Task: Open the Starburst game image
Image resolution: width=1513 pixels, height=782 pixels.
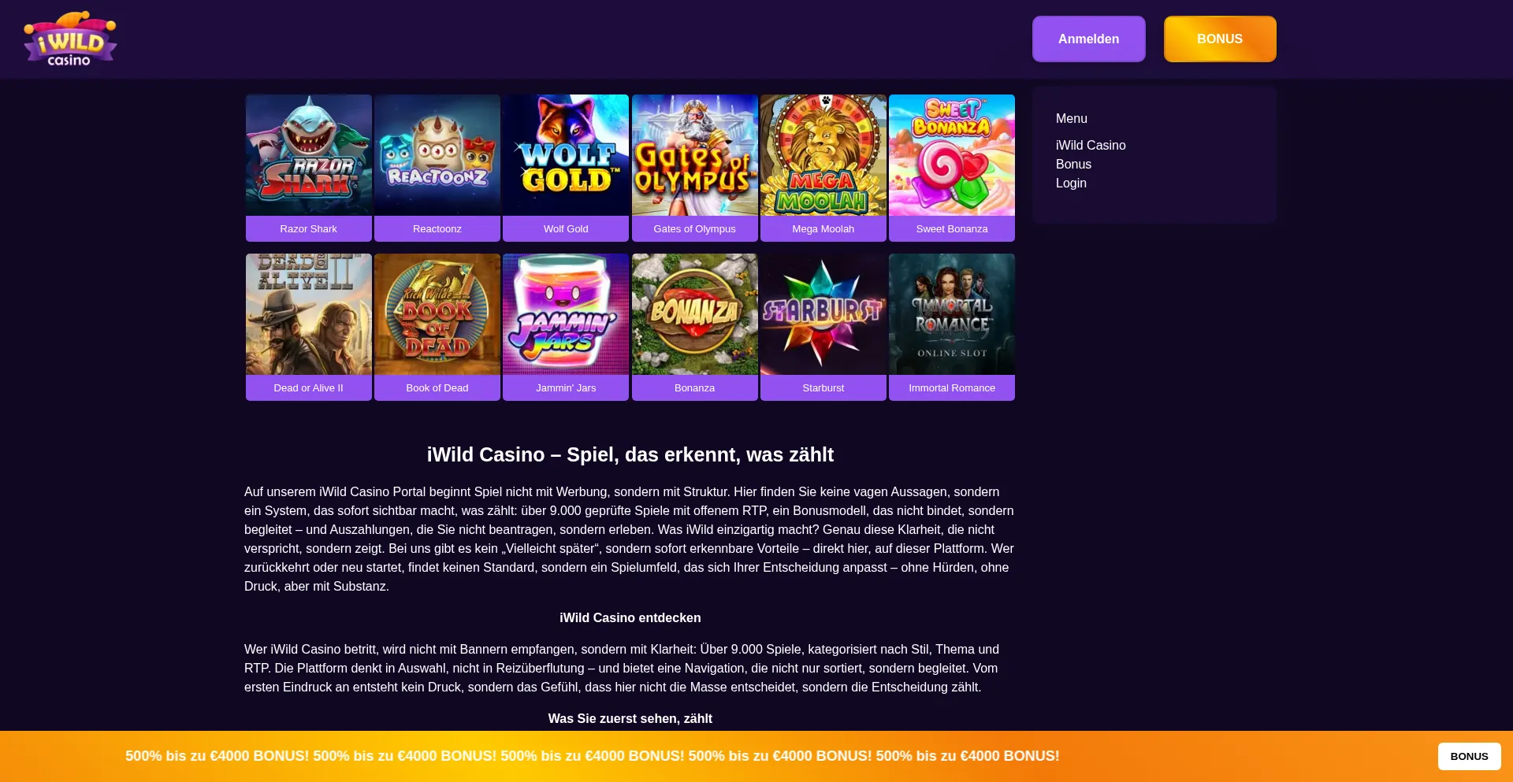Action: point(823,314)
